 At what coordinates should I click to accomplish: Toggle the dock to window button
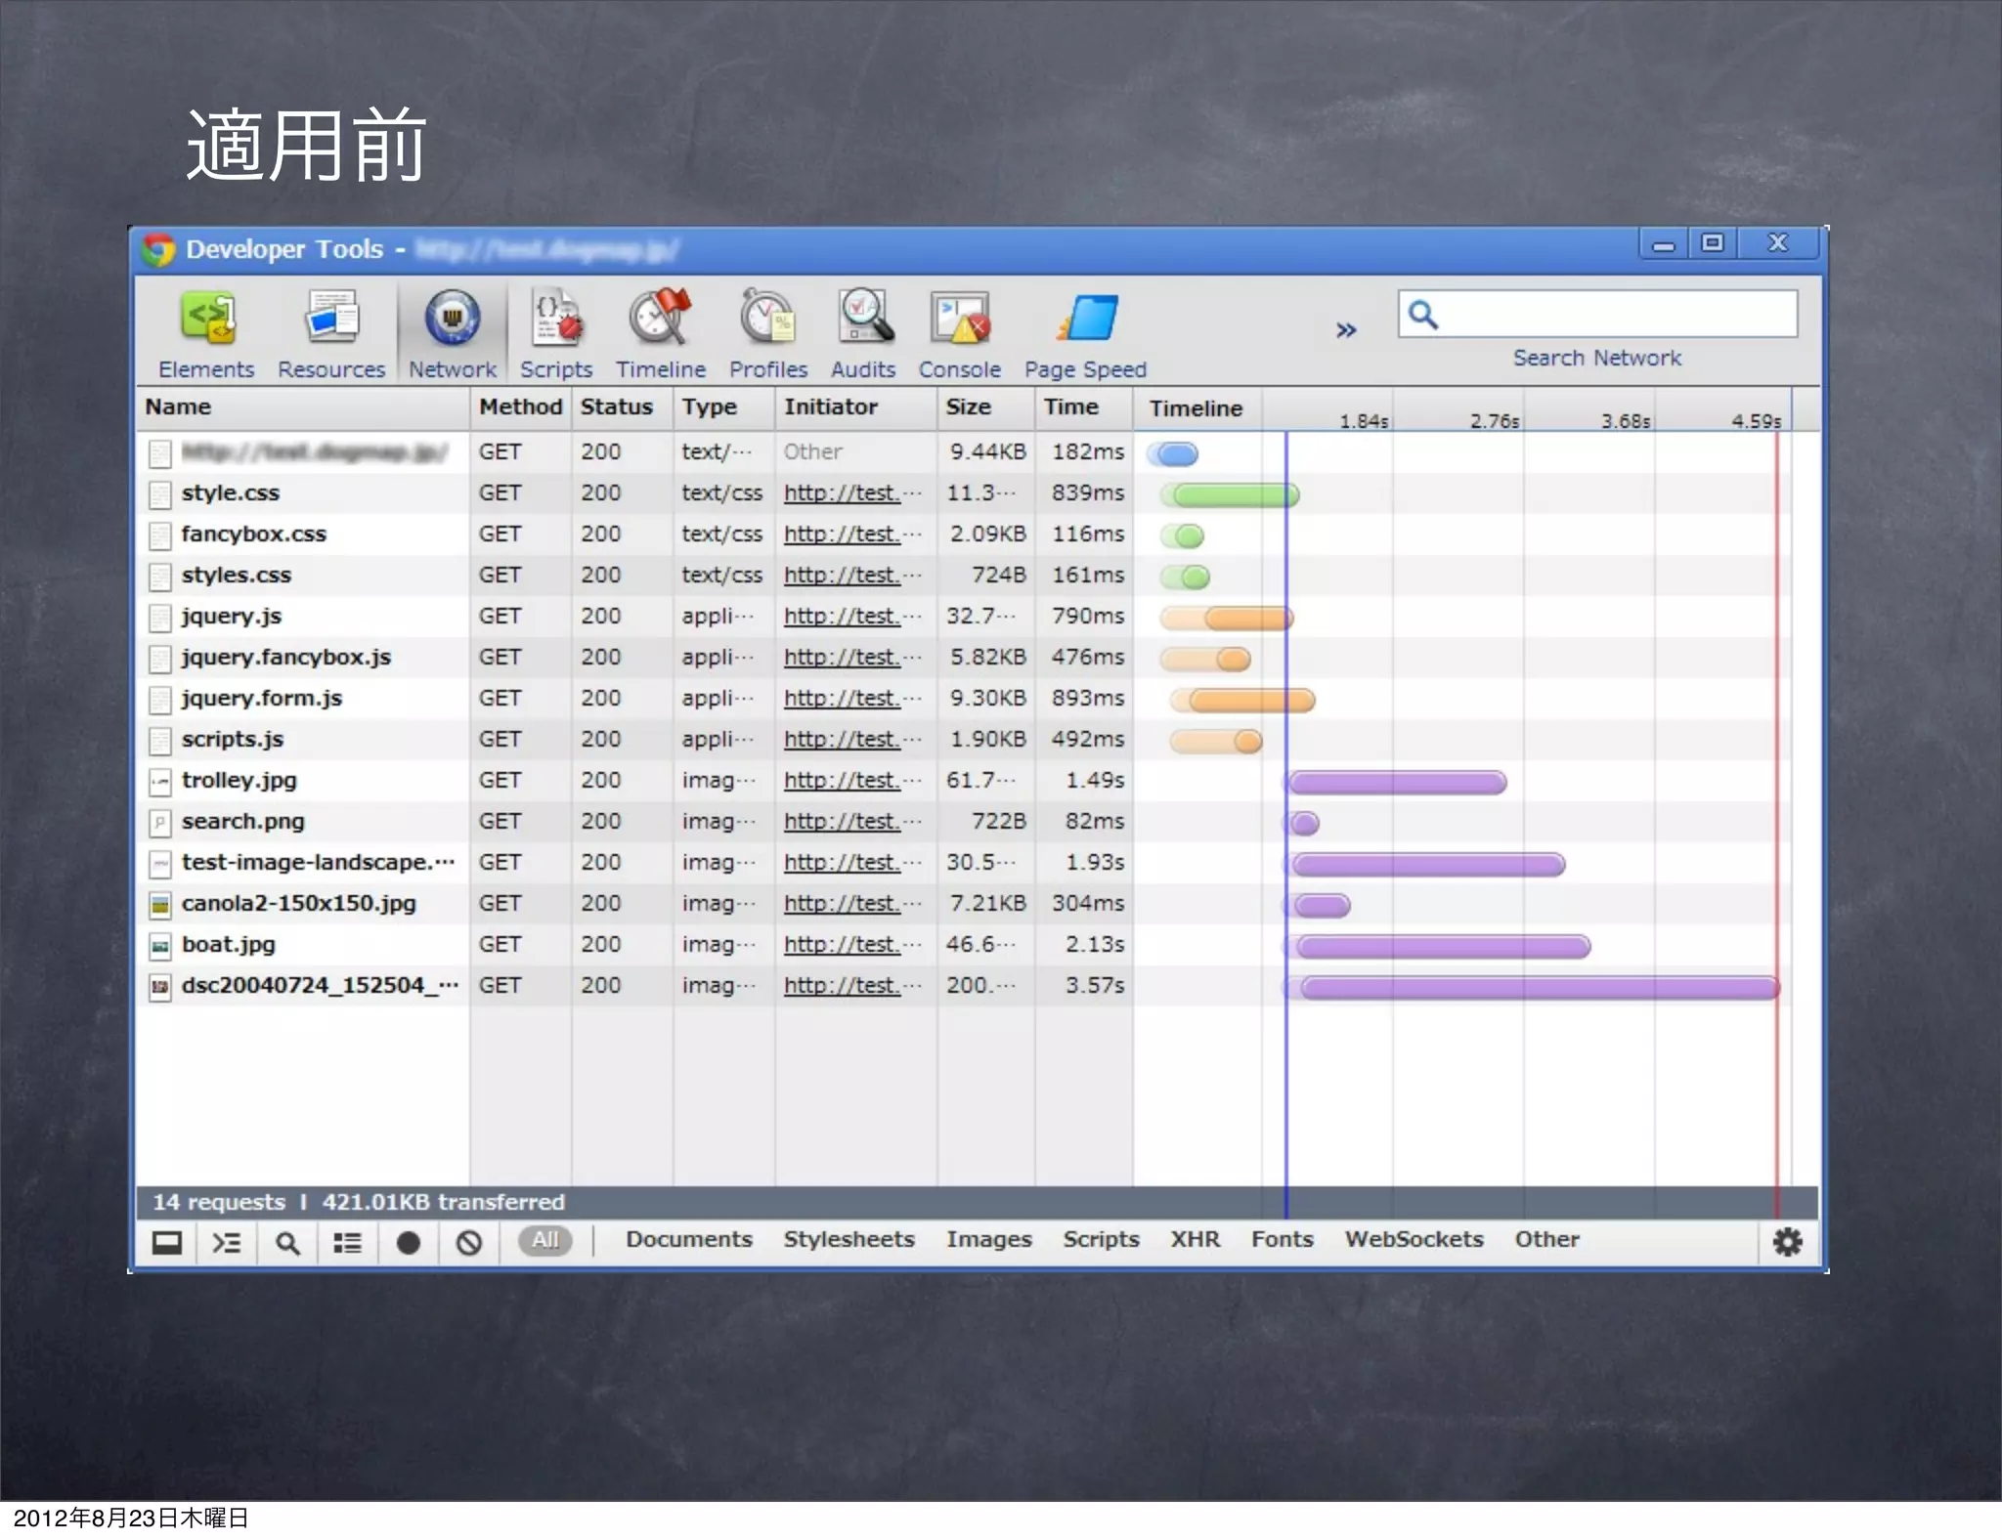point(167,1243)
